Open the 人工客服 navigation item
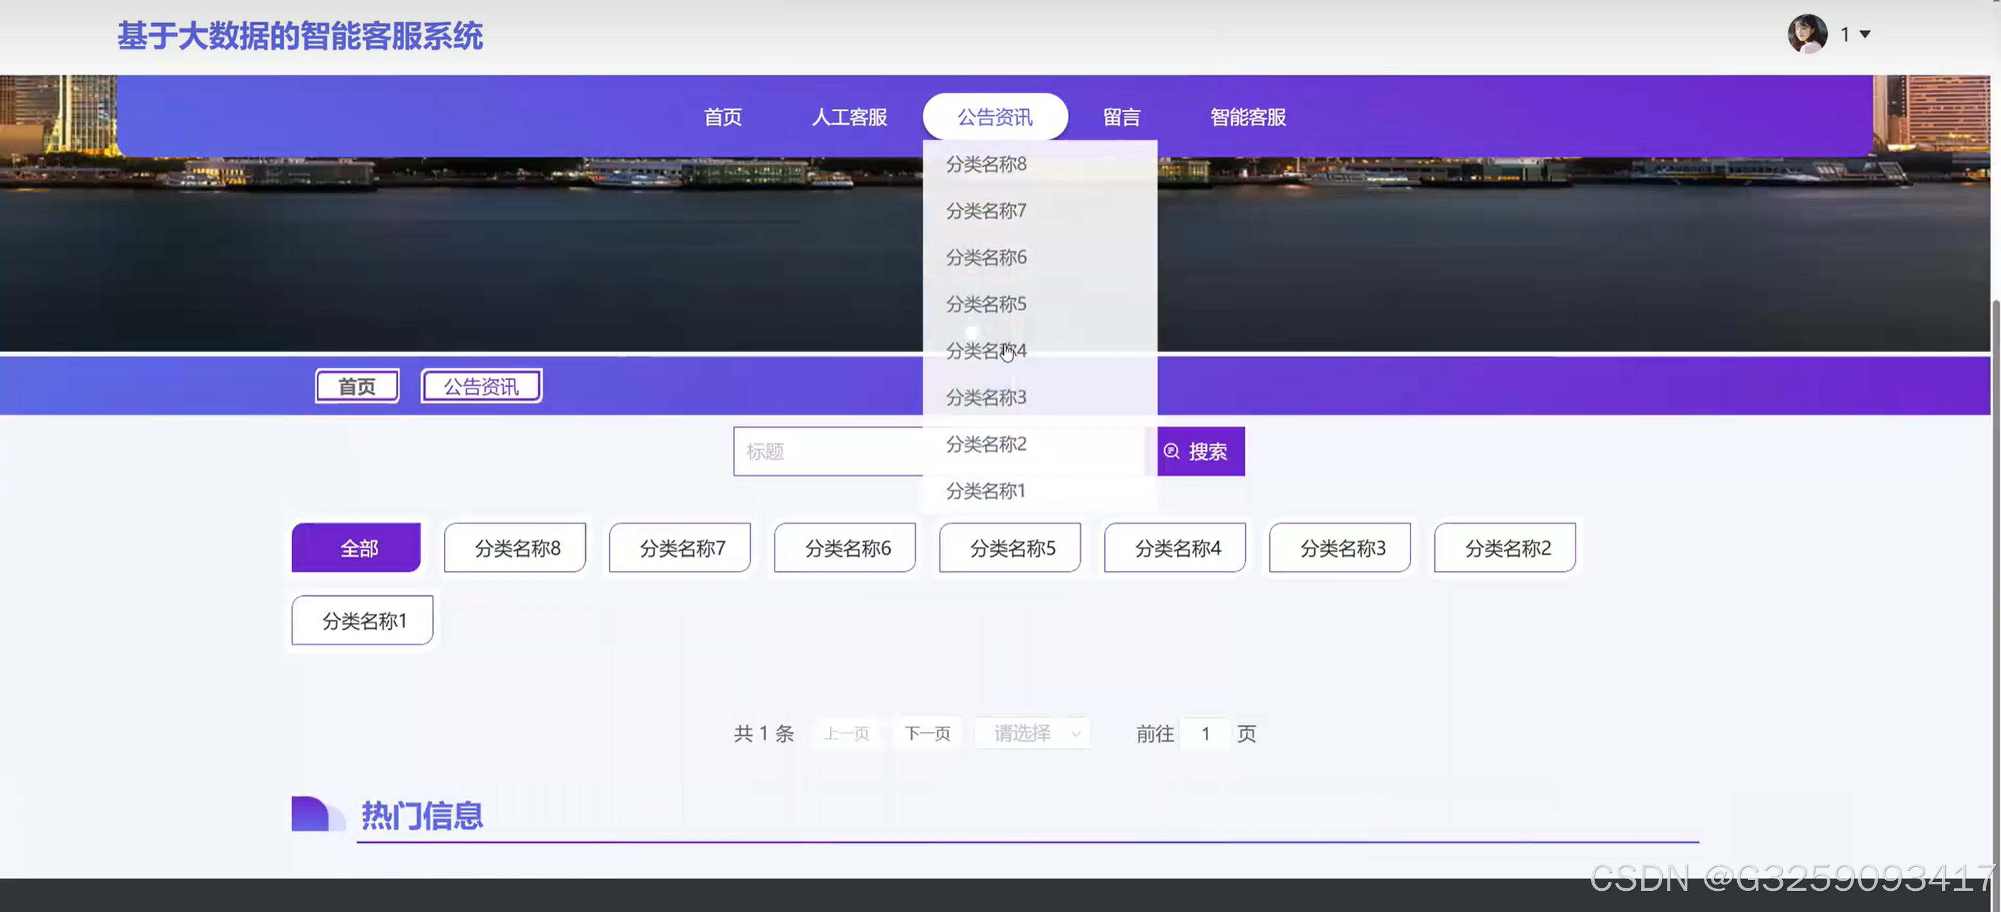The height and width of the screenshot is (912, 2001). 849,117
